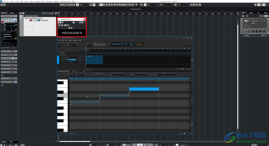Open the Job menu in VOCALOID5 Editor
Screen dimensions: 269x146
point(66,40)
